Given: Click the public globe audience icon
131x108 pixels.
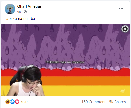Looking at the screenshot, I should [x=25, y=12].
